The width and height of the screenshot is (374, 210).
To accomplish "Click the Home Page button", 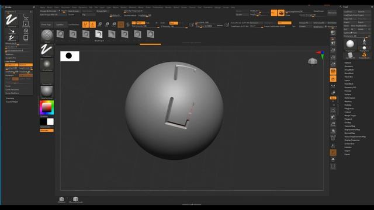I will [x=46, y=24].
